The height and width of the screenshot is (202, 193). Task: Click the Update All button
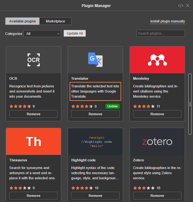coord(75,33)
